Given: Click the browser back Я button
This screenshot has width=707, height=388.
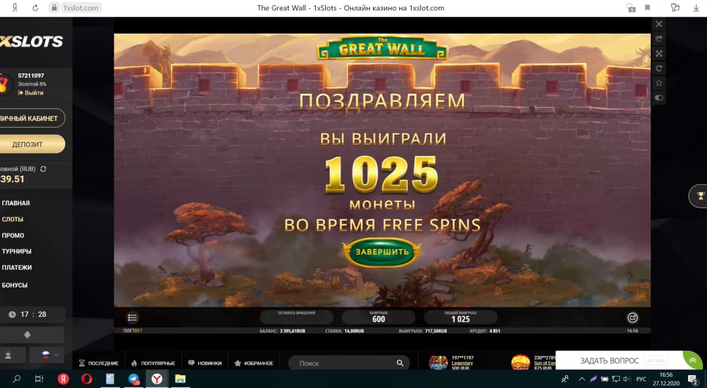Looking at the screenshot, I should pos(14,8).
